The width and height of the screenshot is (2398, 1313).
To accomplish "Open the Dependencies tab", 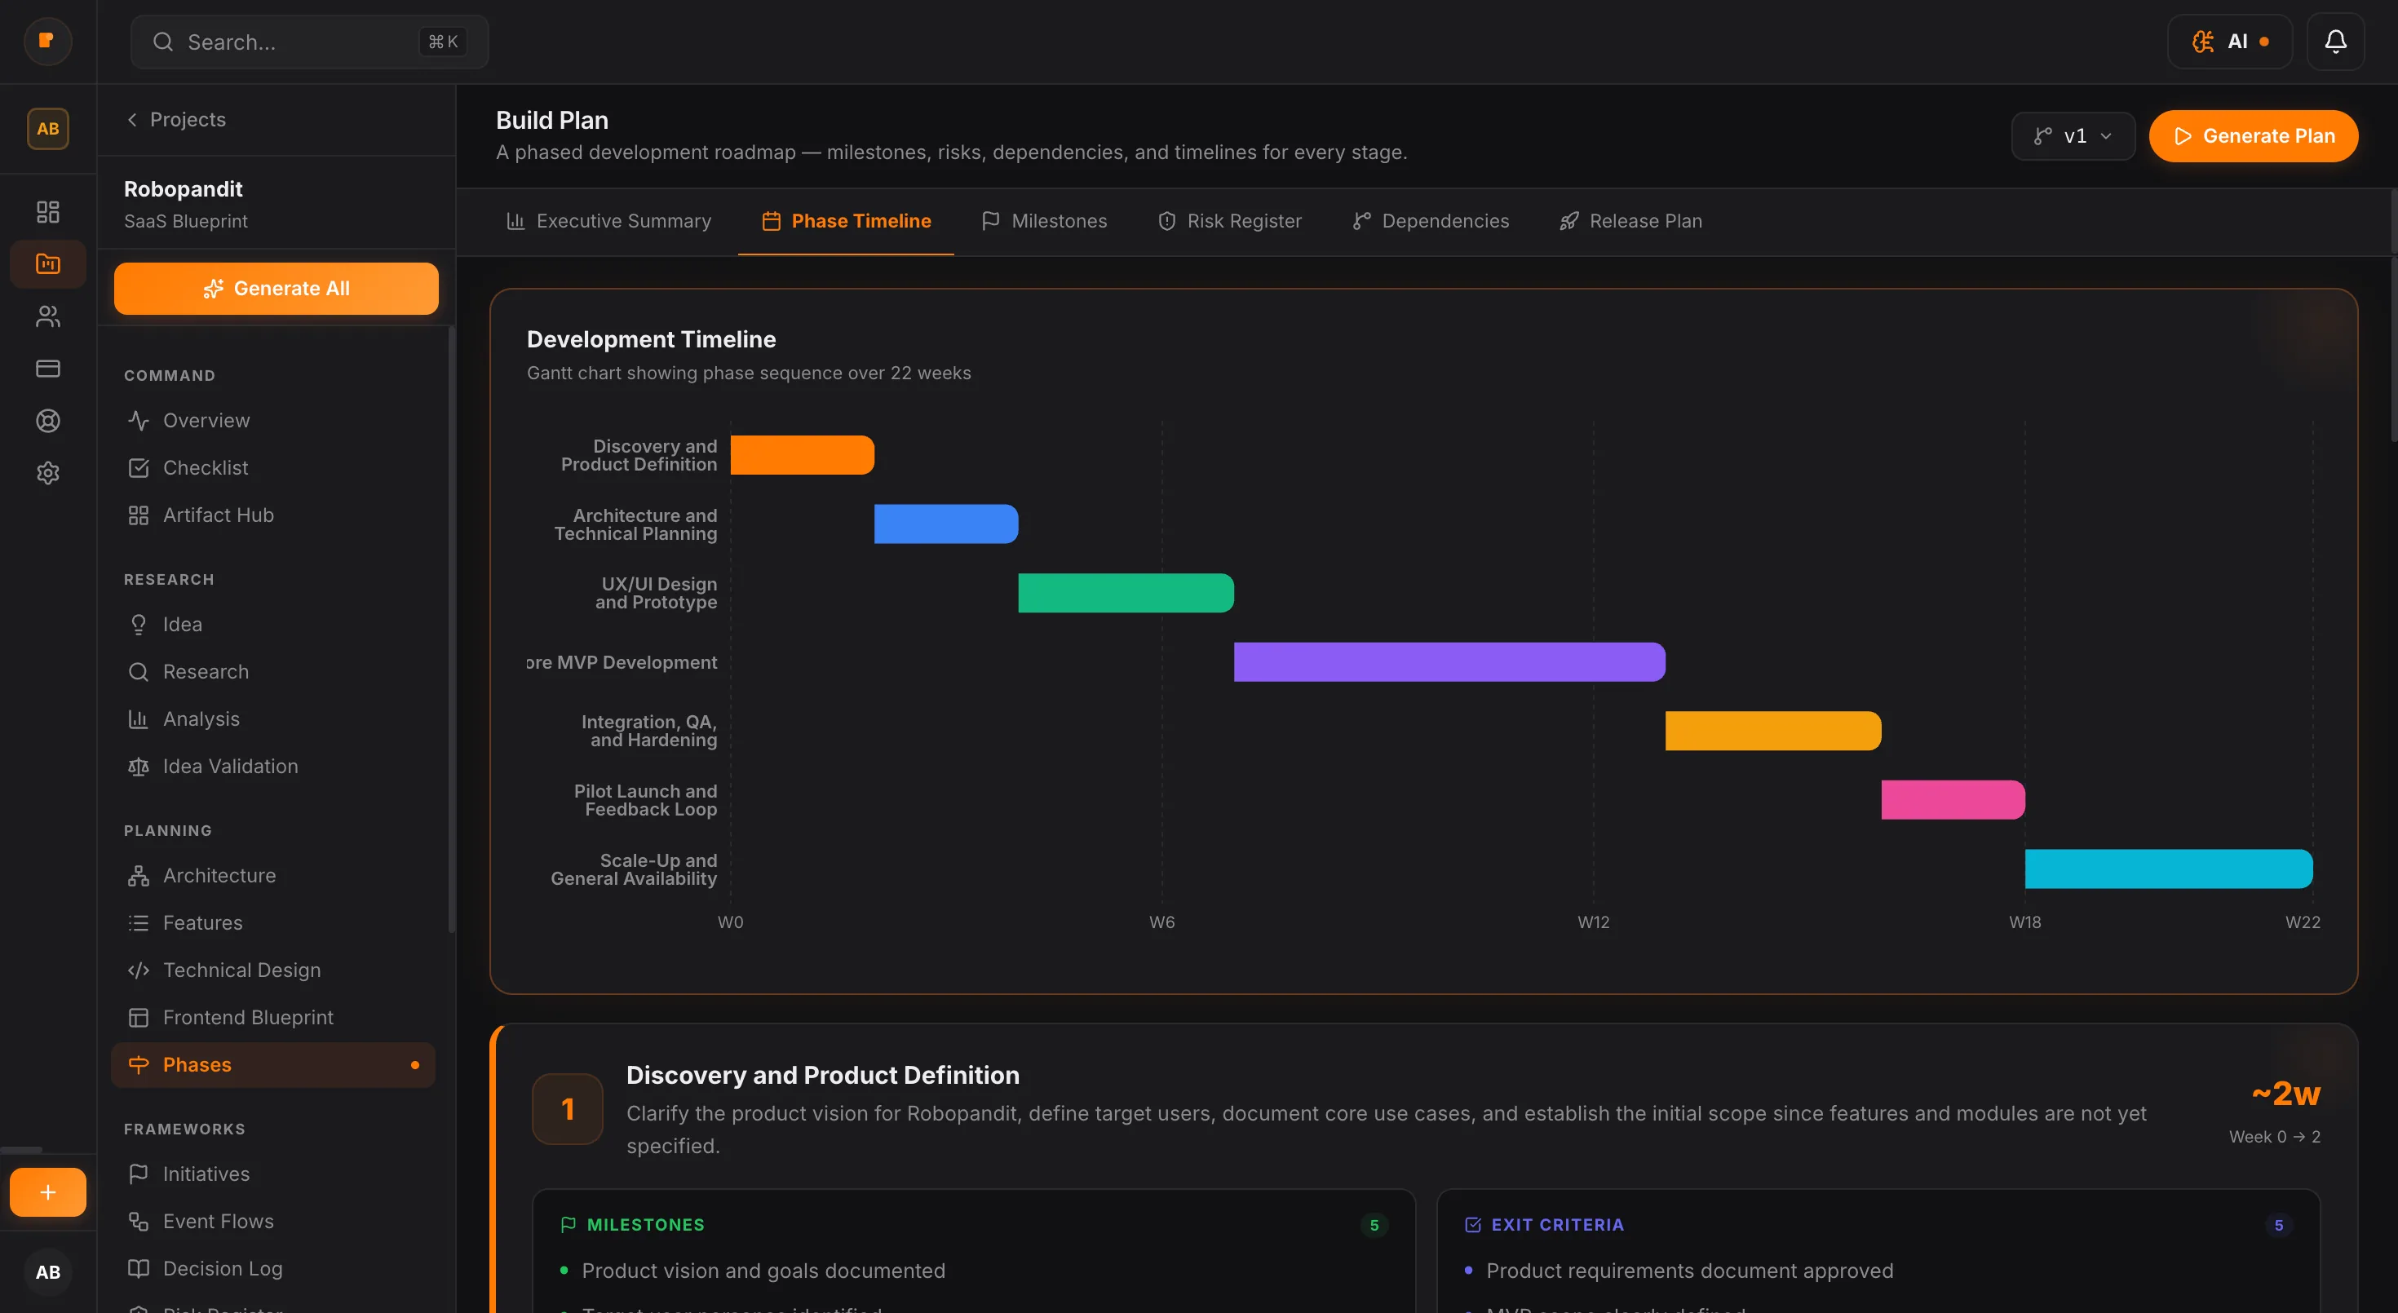I will click(1430, 220).
